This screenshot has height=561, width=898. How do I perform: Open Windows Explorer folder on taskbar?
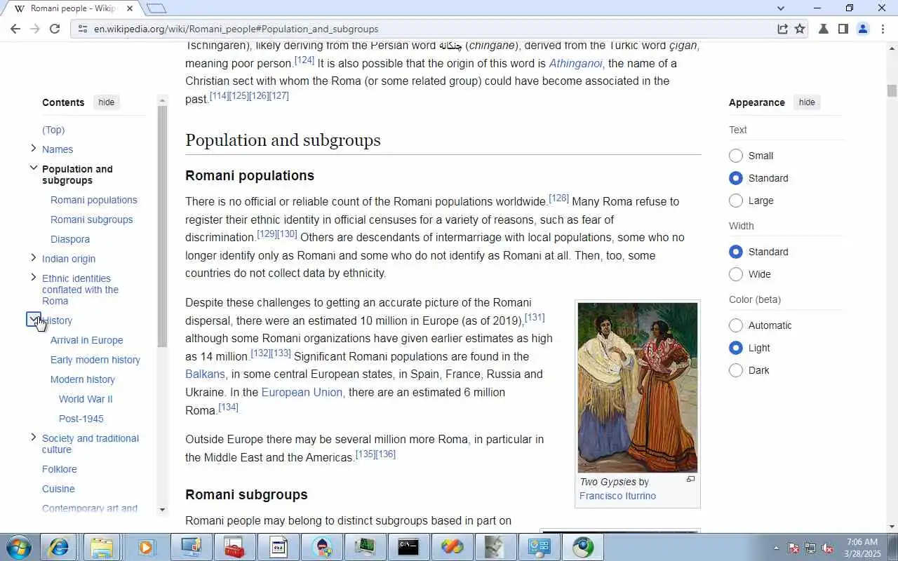click(102, 547)
